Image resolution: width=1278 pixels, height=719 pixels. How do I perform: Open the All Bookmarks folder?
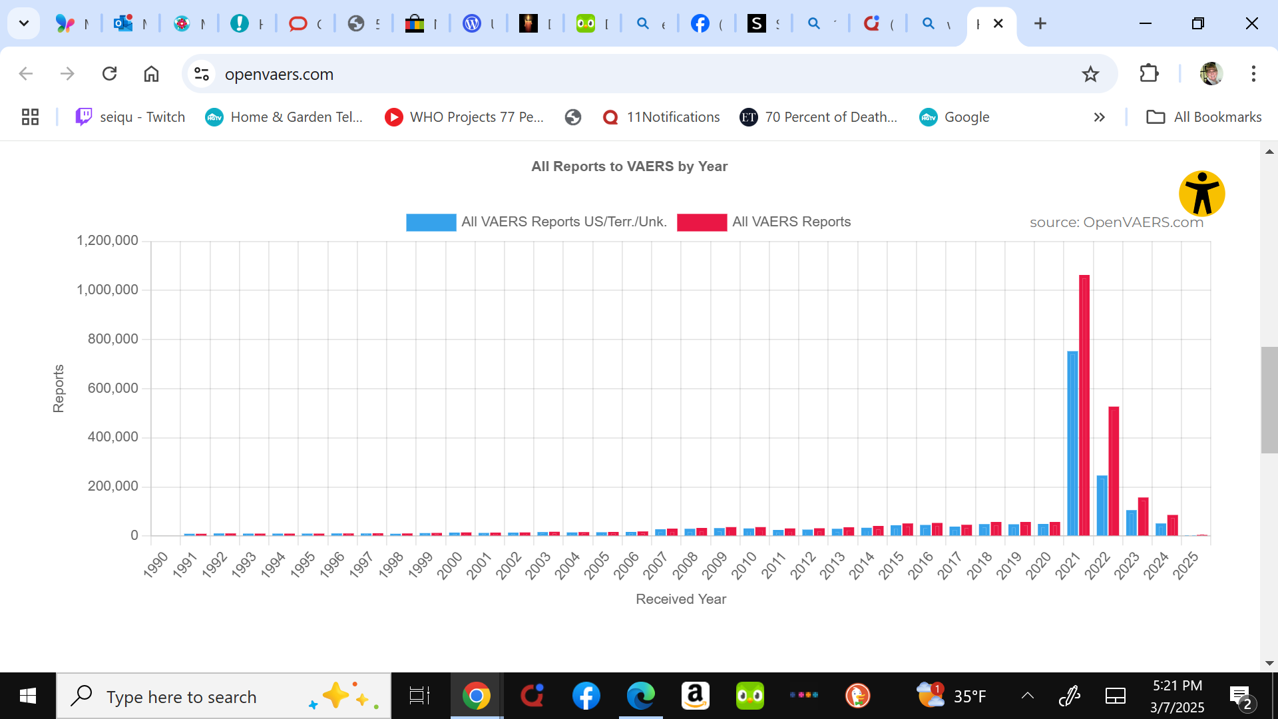click(x=1203, y=117)
